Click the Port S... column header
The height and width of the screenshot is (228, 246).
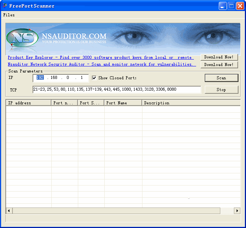91,103
